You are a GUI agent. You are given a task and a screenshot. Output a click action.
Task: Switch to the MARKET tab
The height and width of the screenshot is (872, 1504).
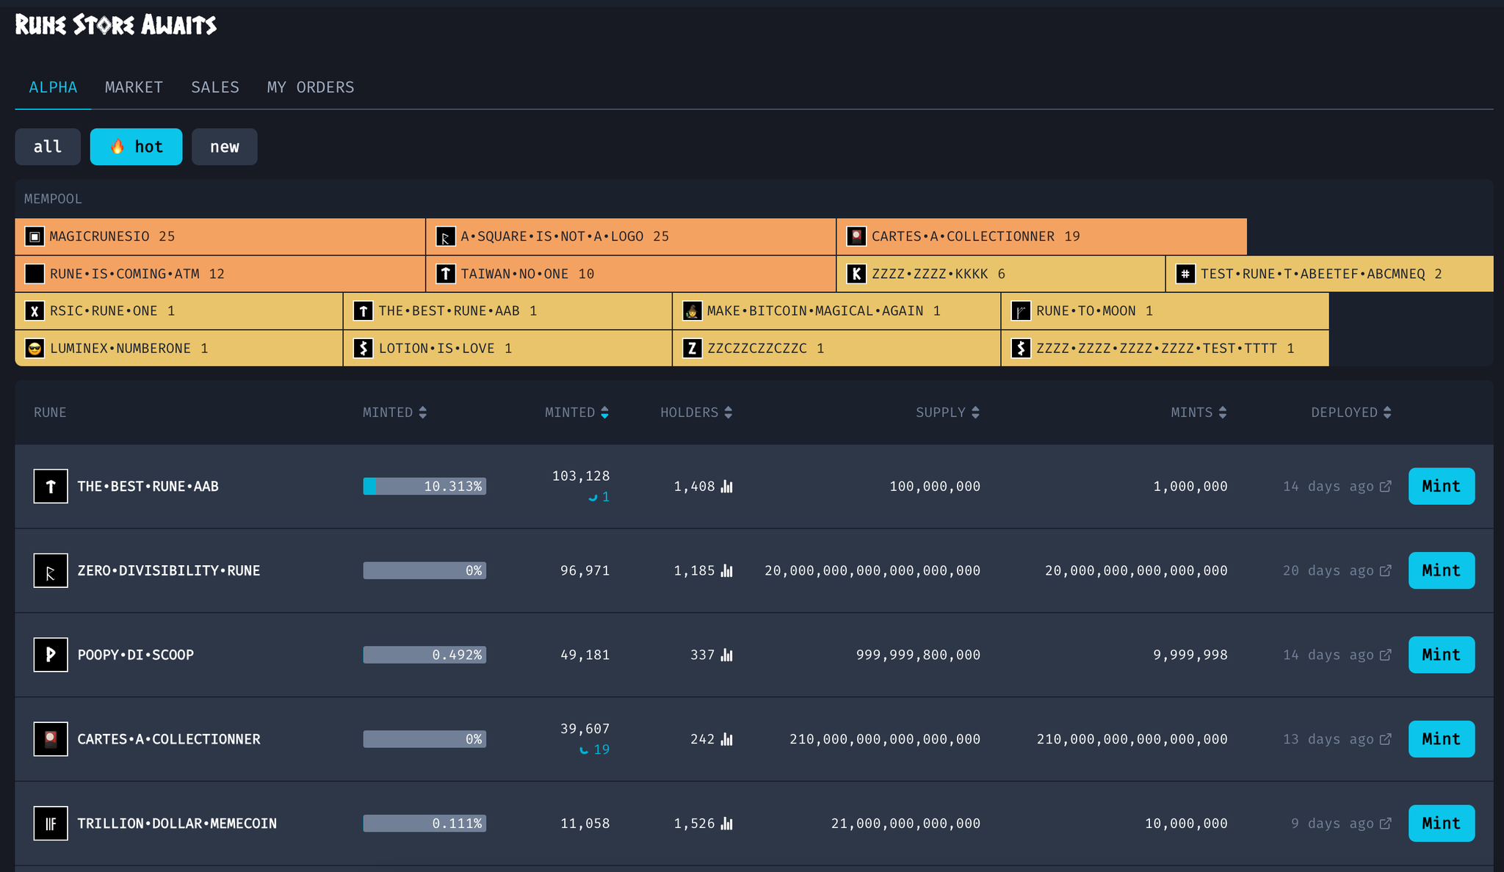134,87
